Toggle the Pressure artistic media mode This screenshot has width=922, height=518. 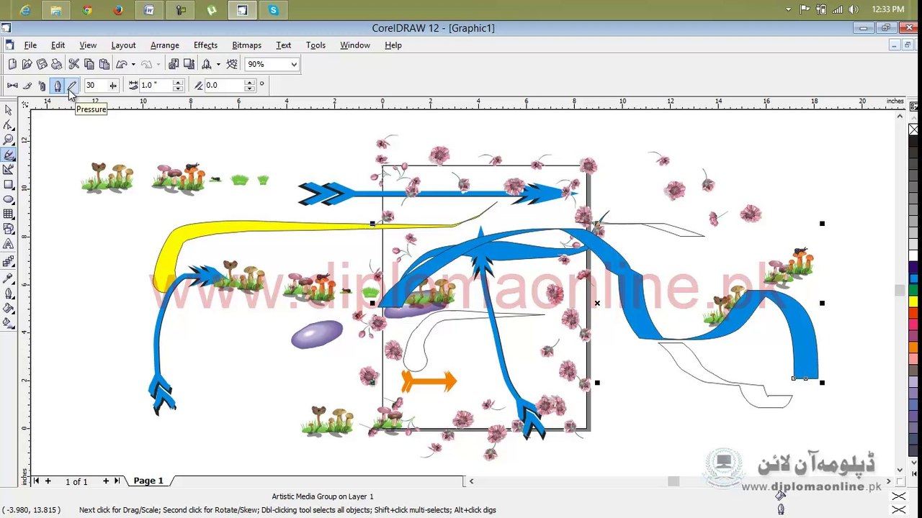pos(72,86)
